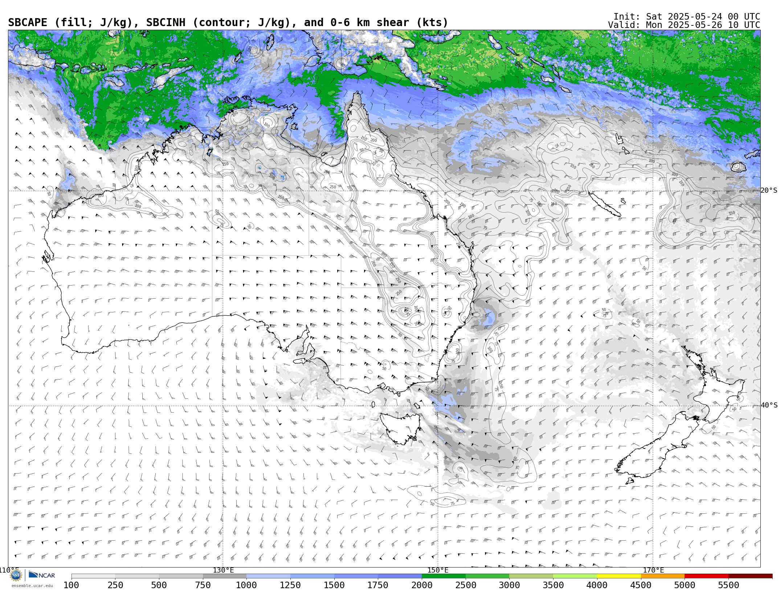The height and width of the screenshot is (590, 784).
Task: Click the colorbar label '5000'
Action: [685, 585]
